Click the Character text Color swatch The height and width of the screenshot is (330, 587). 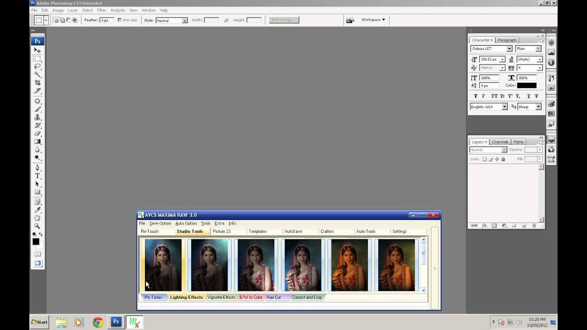click(526, 85)
